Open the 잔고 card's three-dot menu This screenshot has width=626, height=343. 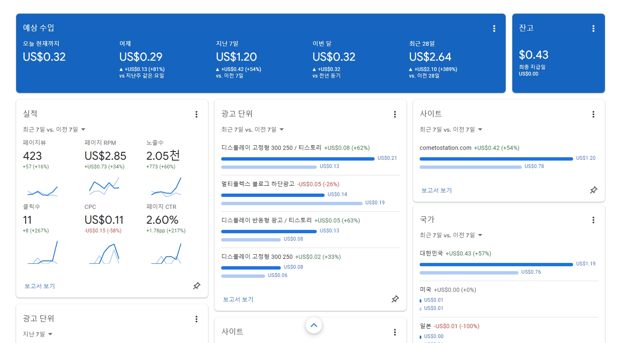[x=593, y=28]
